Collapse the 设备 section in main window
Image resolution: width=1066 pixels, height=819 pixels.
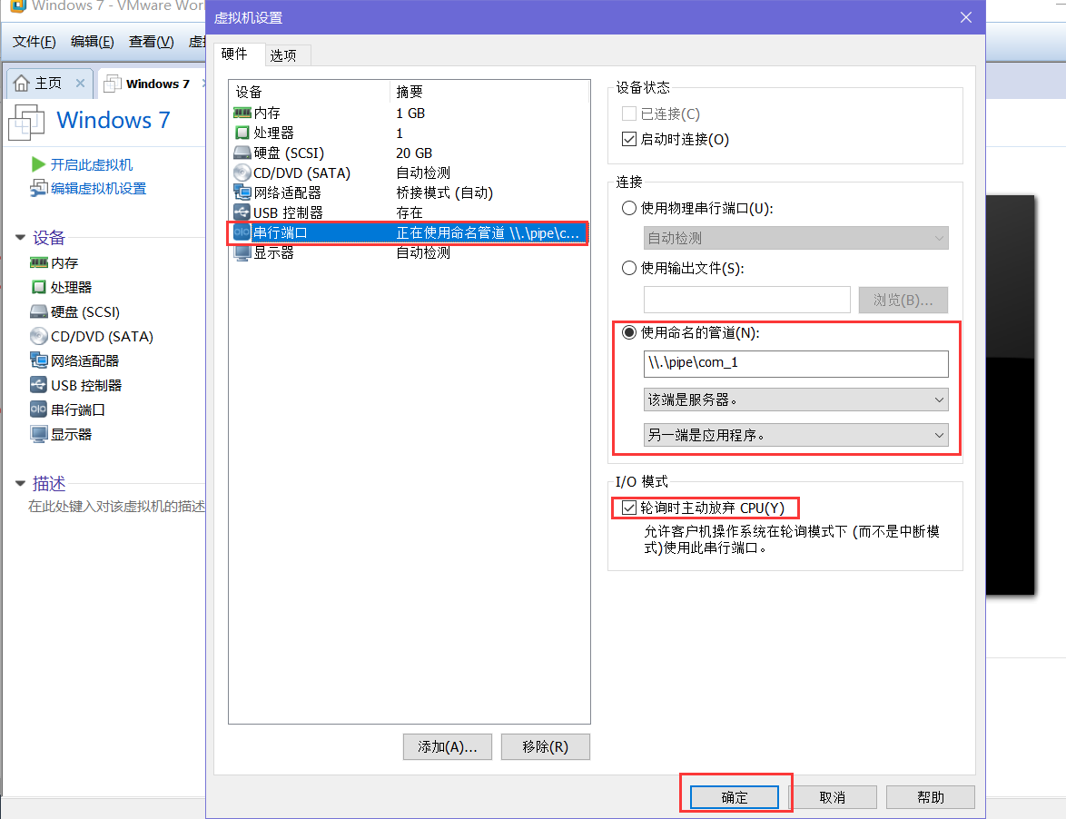[x=20, y=237]
